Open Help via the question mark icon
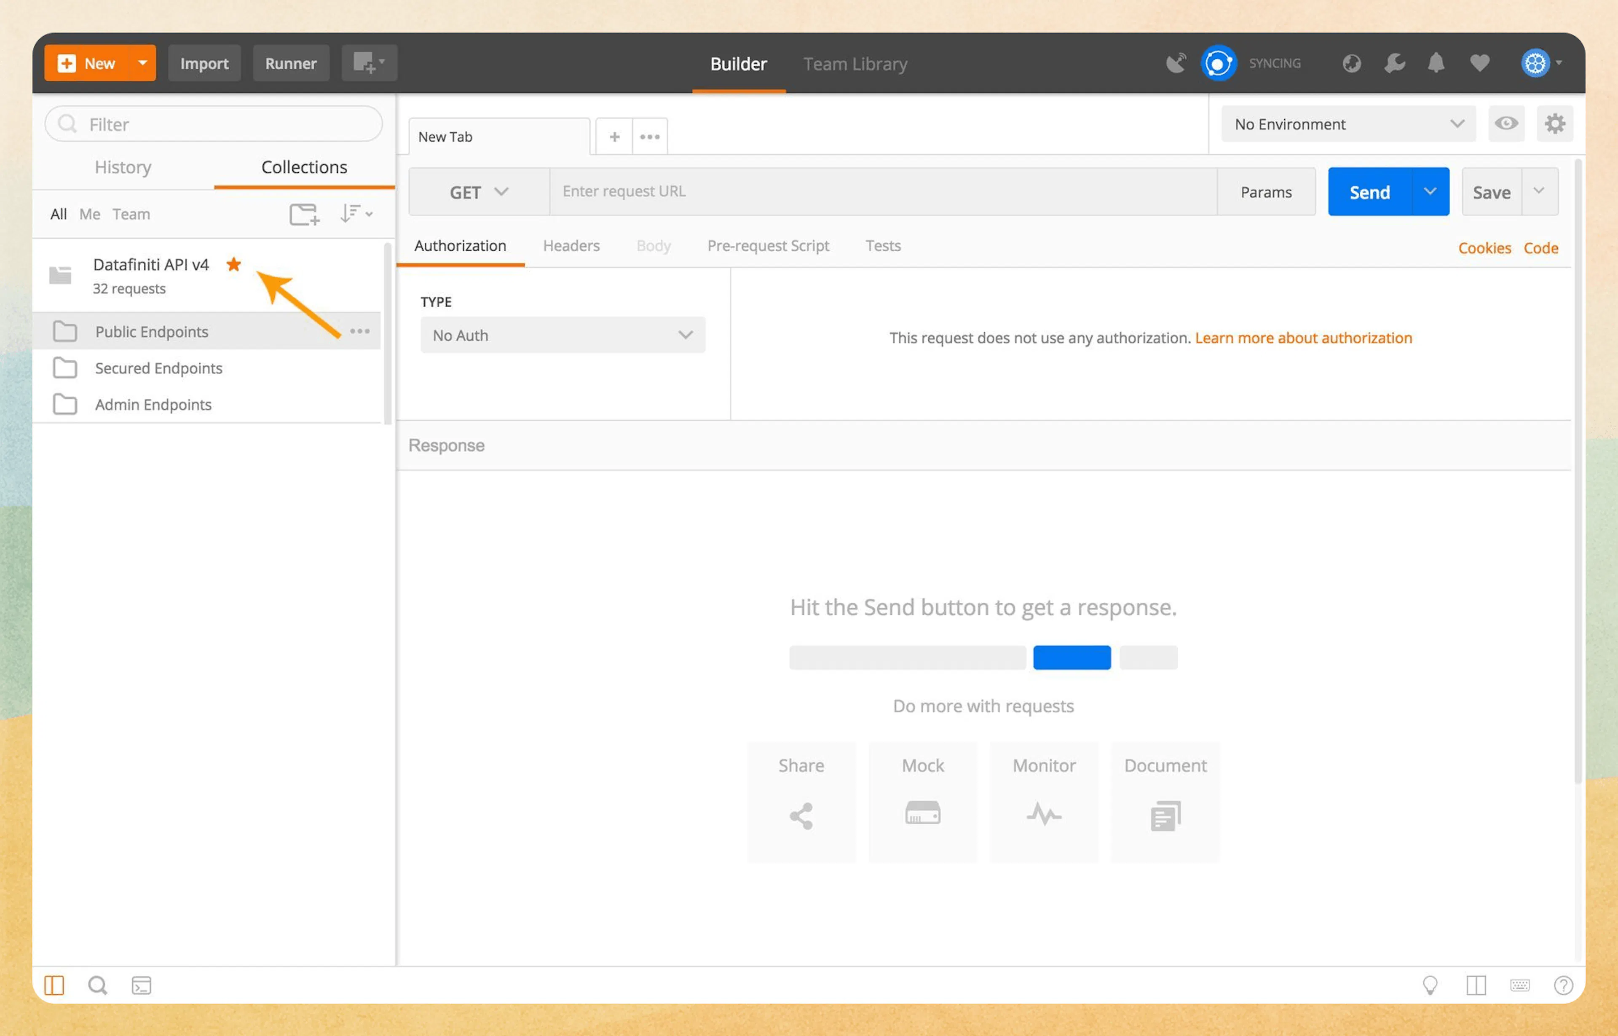 [1564, 985]
